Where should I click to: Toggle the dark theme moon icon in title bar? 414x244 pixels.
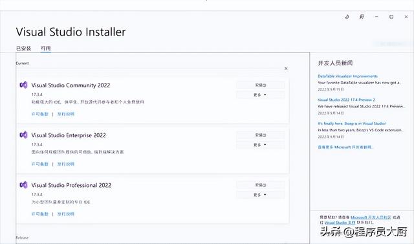(347, 17)
